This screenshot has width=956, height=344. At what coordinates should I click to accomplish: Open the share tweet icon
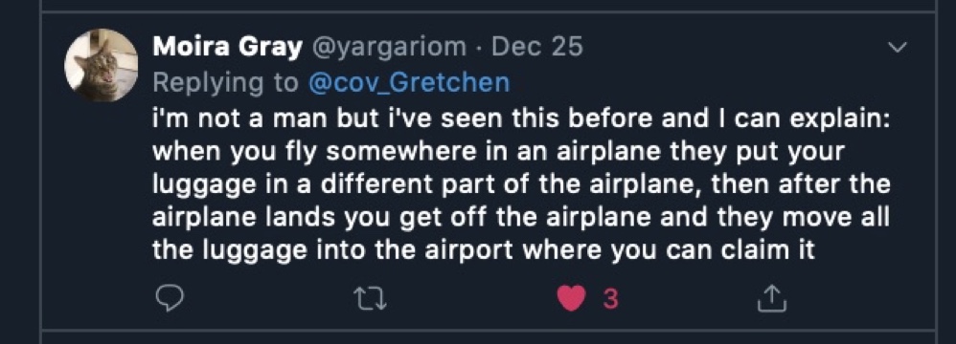pos(772,298)
